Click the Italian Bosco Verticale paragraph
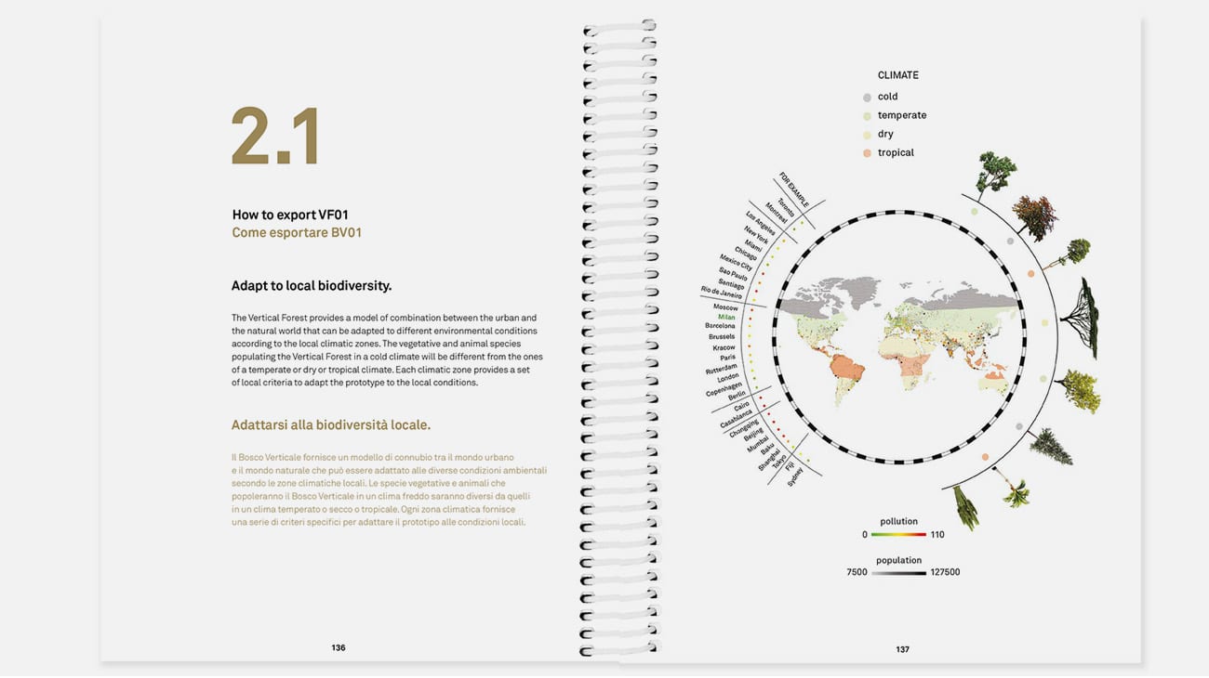 tap(390, 489)
